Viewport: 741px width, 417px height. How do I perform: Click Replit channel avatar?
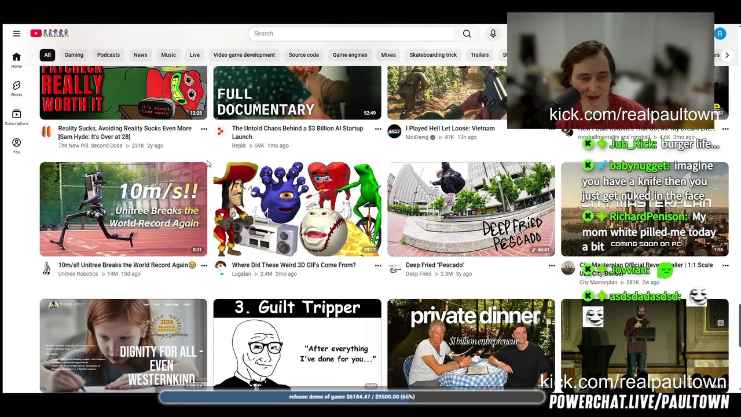pyautogui.click(x=221, y=131)
